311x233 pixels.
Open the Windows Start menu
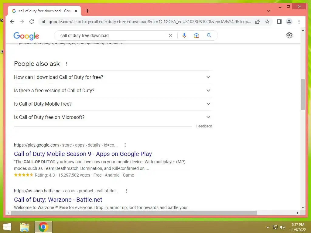(7, 227)
